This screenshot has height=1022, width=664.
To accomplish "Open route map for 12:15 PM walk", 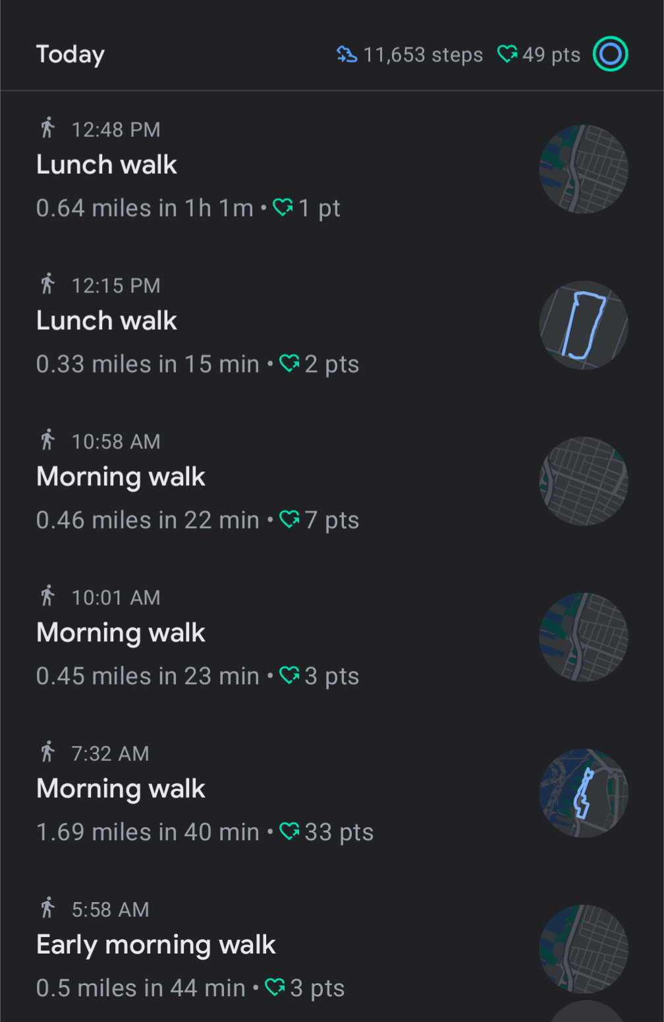I will (584, 325).
